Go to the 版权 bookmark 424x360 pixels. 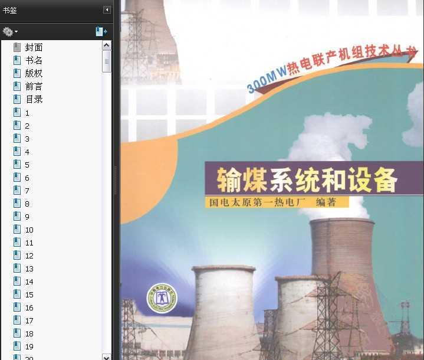[x=34, y=73]
